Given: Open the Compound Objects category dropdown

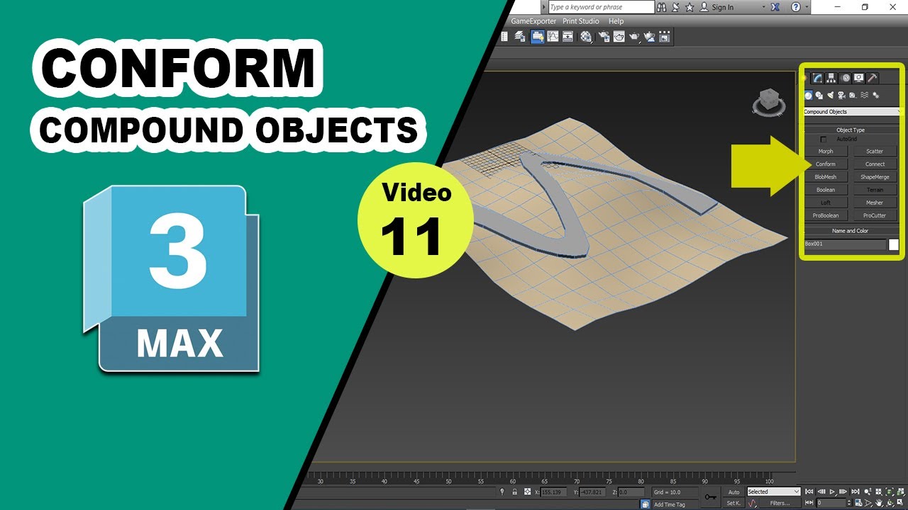Looking at the screenshot, I should click(852, 112).
